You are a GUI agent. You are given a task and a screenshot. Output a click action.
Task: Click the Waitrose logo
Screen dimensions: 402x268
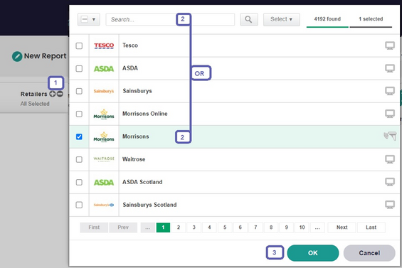104,159
